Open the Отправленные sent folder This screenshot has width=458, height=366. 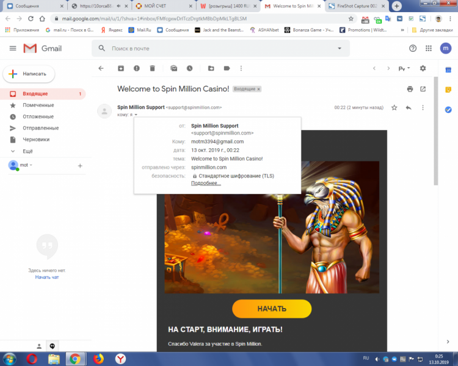tap(43, 128)
